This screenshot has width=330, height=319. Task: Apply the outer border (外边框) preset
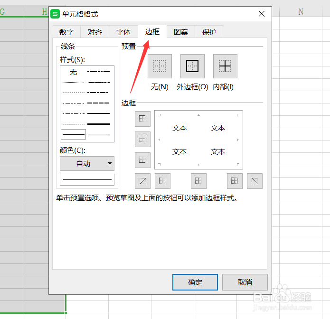point(192,66)
